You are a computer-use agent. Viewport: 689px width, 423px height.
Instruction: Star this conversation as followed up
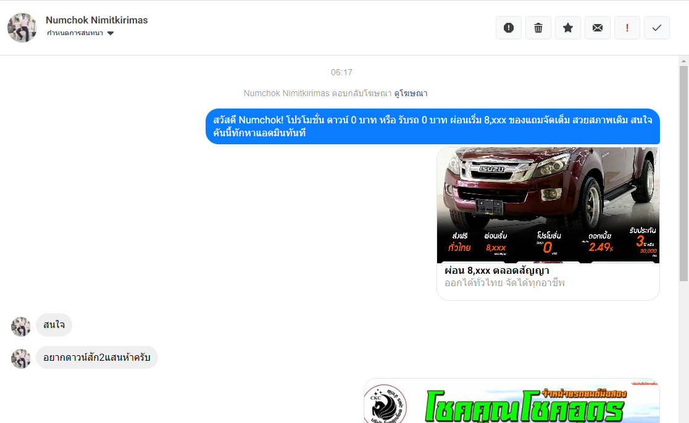(x=568, y=28)
